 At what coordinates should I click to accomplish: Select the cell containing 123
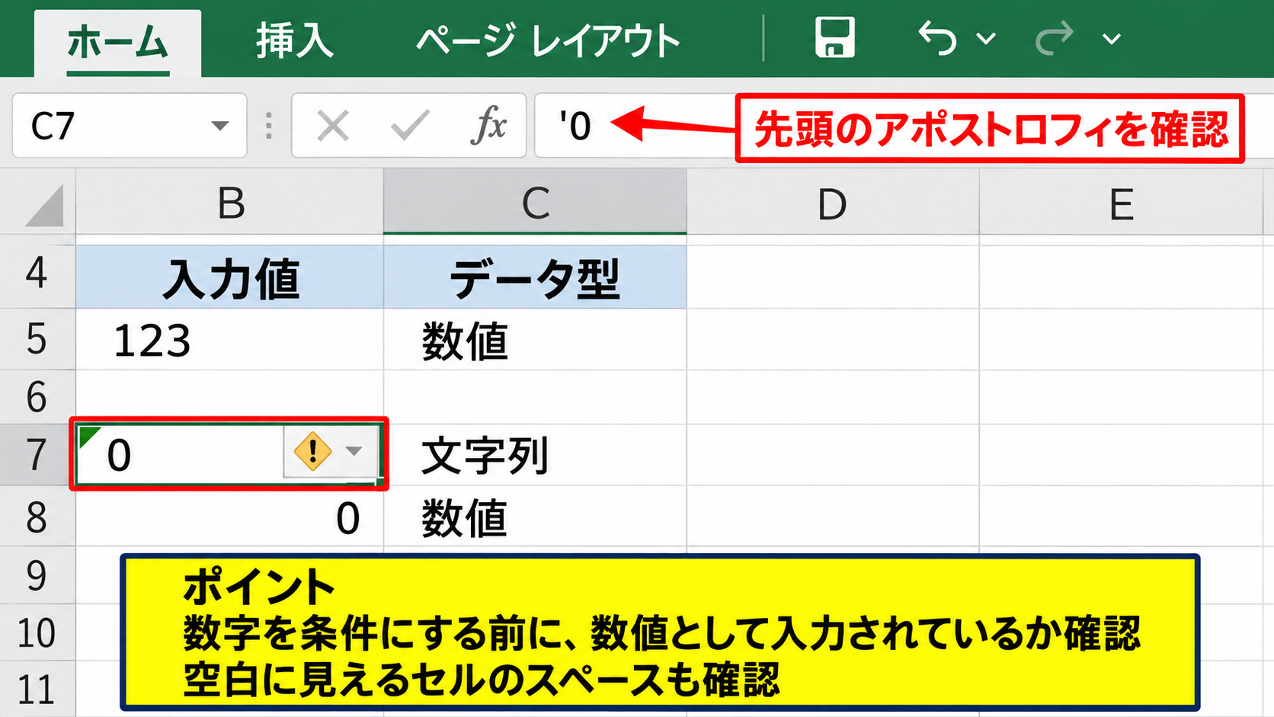(x=230, y=340)
